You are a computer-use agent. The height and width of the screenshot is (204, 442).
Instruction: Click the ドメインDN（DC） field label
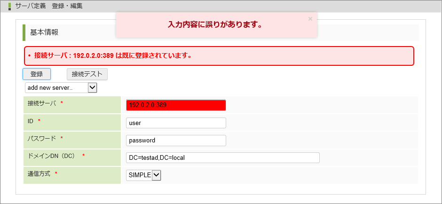[x=52, y=156]
